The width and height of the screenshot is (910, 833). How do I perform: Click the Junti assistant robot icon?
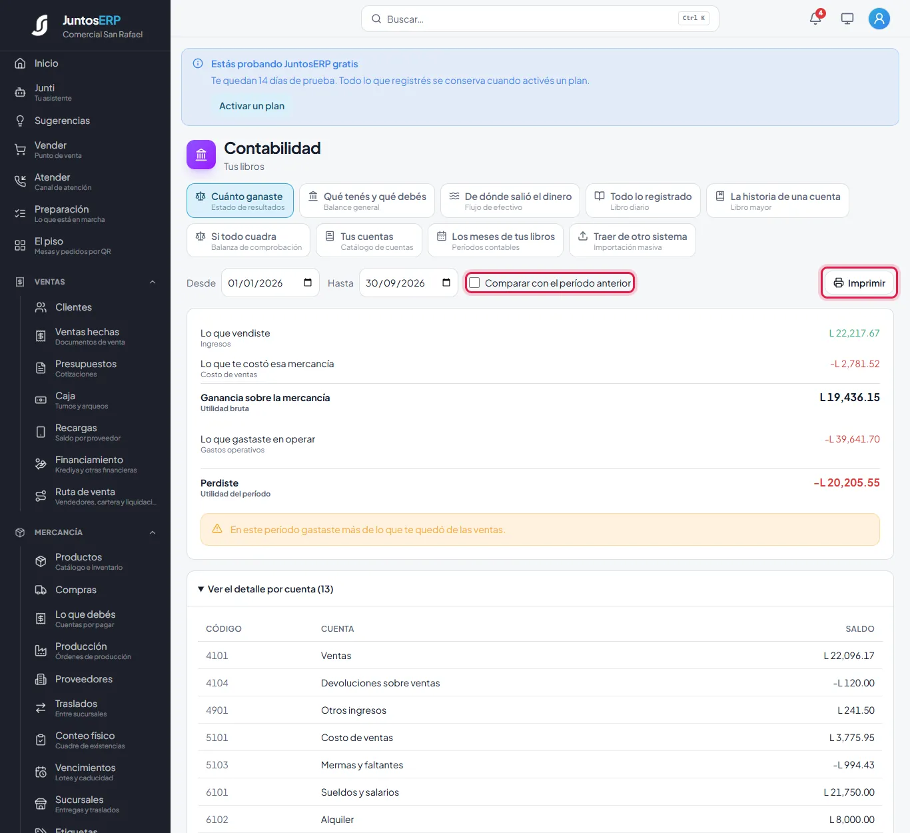pos(20,93)
